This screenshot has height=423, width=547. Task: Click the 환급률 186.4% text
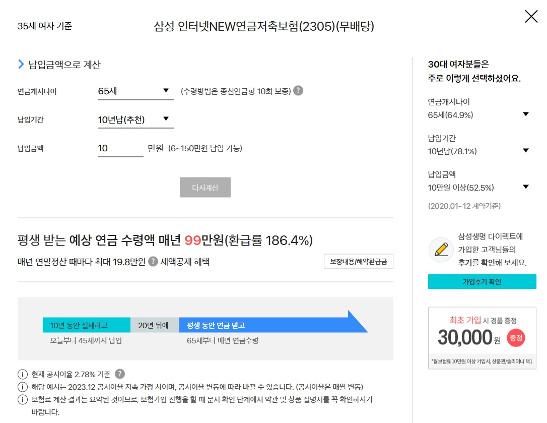pyautogui.click(x=268, y=240)
